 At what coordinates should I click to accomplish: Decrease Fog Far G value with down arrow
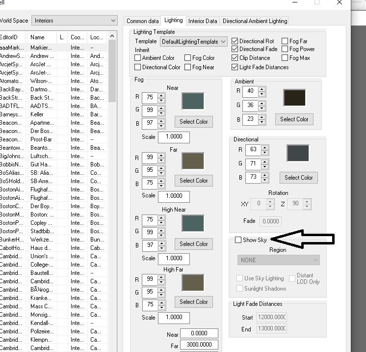[x=161, y=172]
